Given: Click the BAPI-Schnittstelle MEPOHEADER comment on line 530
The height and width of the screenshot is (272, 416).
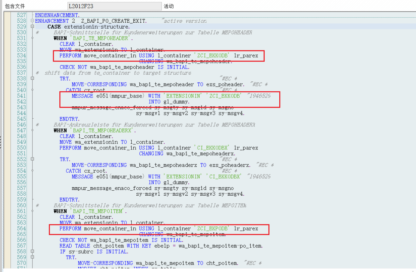Looking at the screenshot, I should coord(153,32).
